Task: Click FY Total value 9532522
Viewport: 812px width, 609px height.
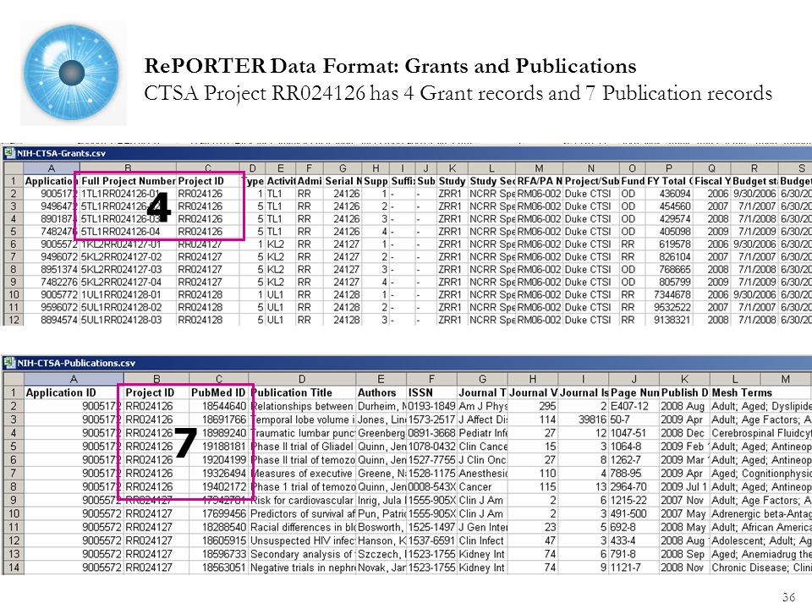Action: coord(668,307)
